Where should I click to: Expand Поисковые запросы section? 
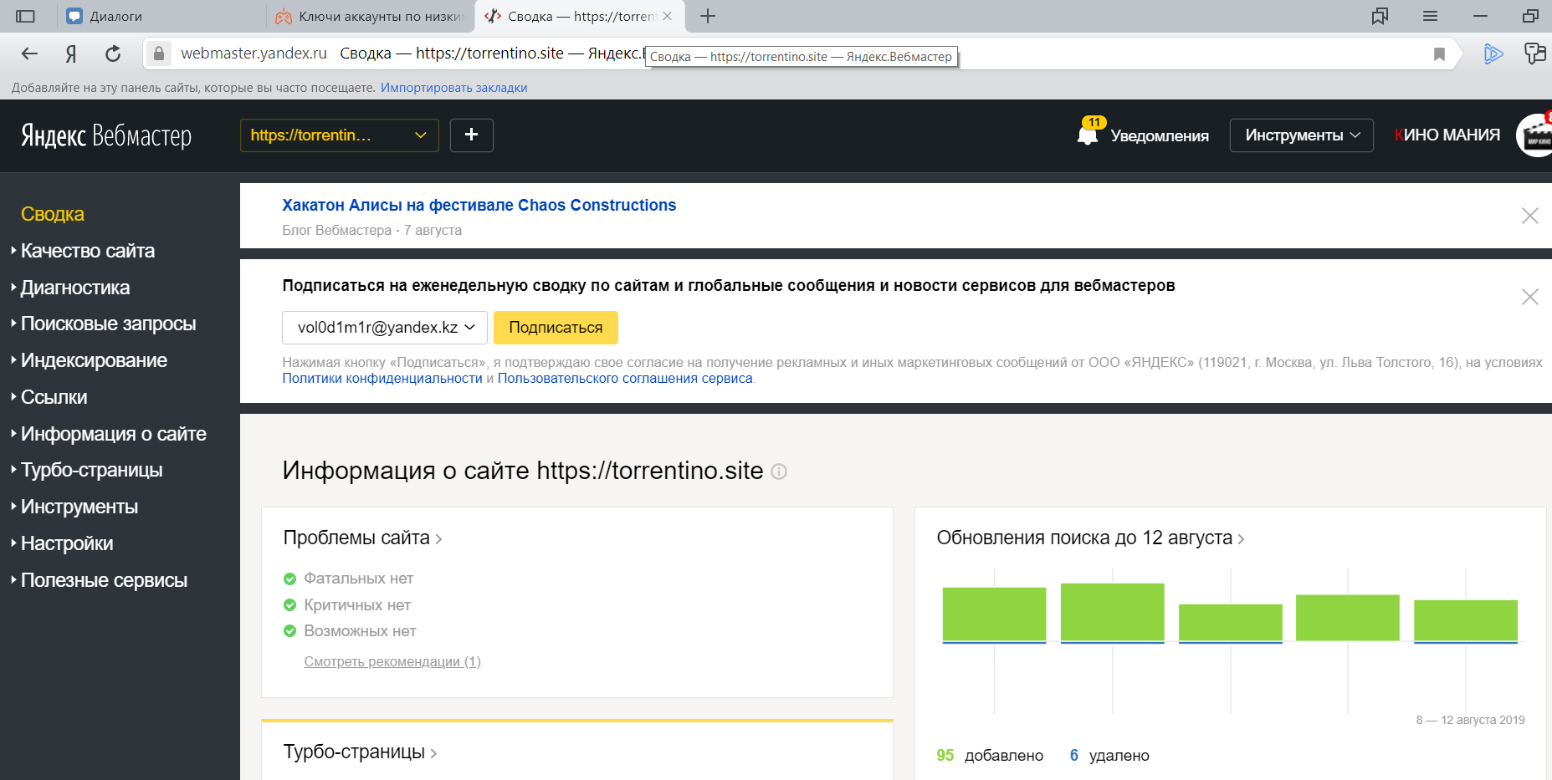108,324
